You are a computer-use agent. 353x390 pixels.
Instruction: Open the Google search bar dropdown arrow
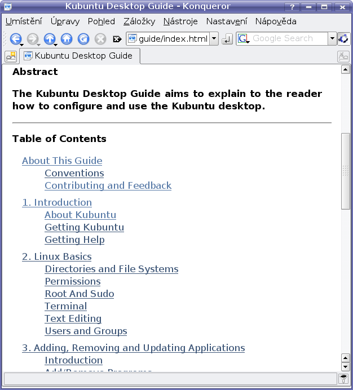click(332, 39)
